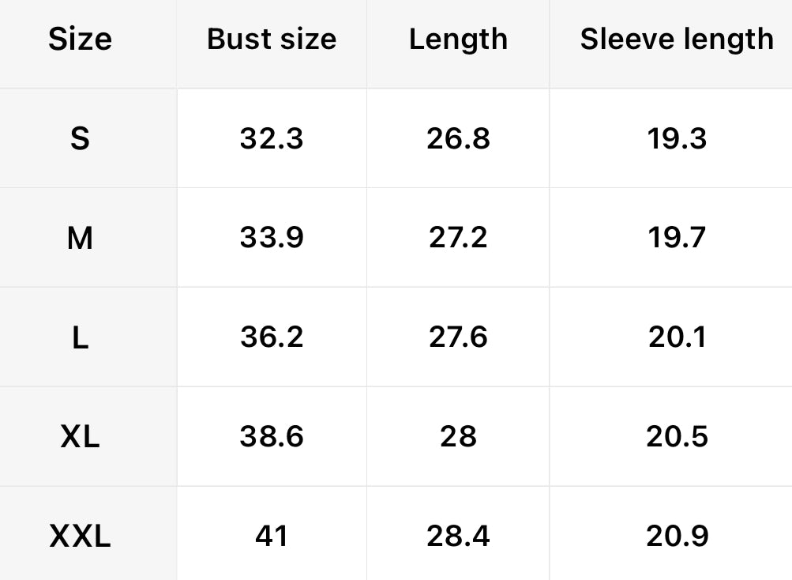Screen dimensions: 792x580
Task: Click the L size row label
Action: 80,337
